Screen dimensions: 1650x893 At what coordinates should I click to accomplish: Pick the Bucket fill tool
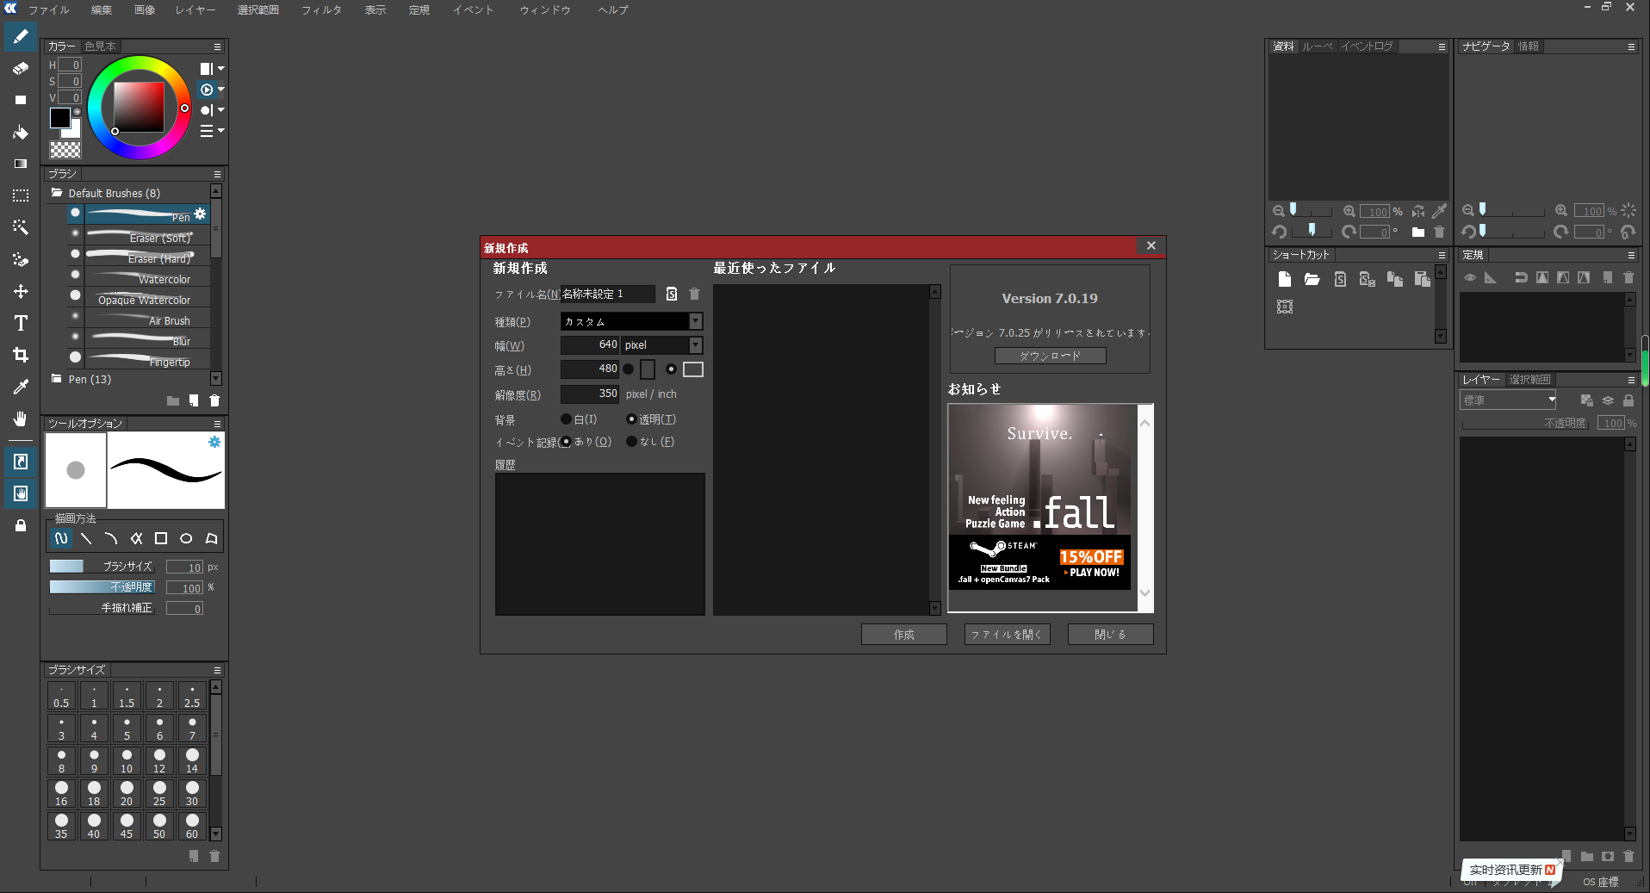pyautogui.click(x=21, y=131)
